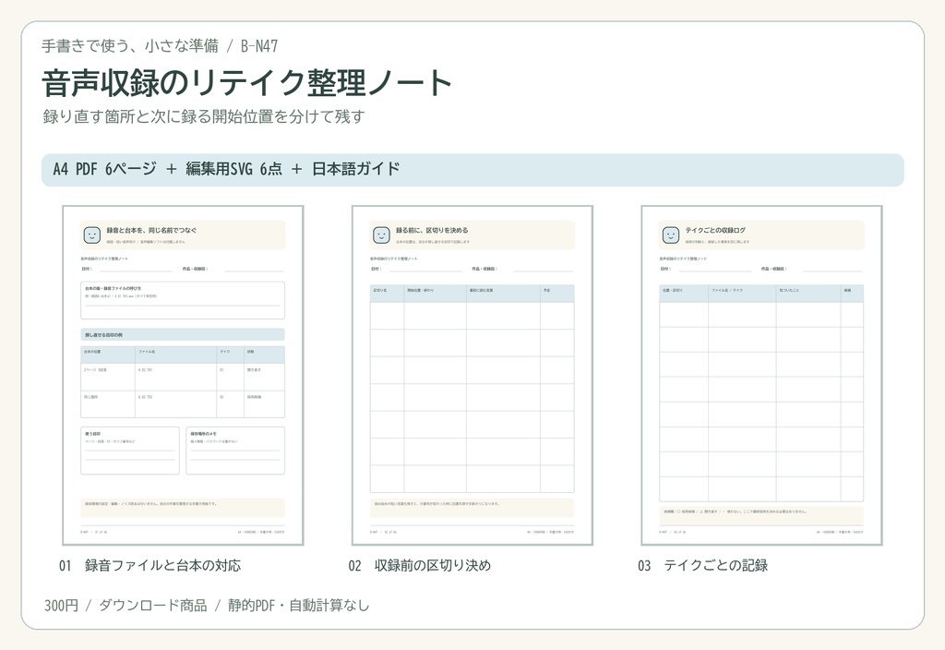Click the beige legend strip at bottom of page 03
Screen dimensions: 945x650
pos(761,515)
